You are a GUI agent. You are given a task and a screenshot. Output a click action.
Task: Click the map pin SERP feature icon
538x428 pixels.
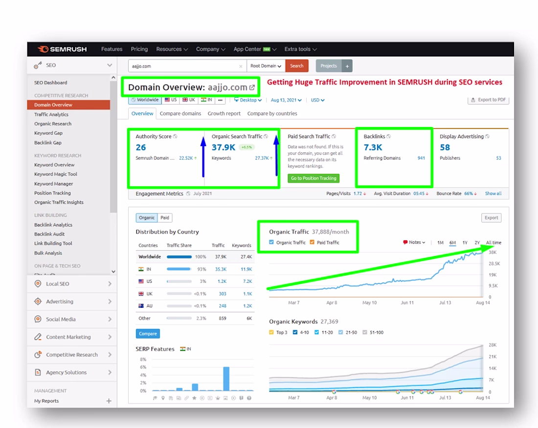(163, 398)
